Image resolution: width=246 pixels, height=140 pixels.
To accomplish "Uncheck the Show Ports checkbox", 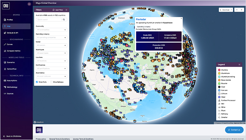I will pyautogui.click(x=37, y=82).
